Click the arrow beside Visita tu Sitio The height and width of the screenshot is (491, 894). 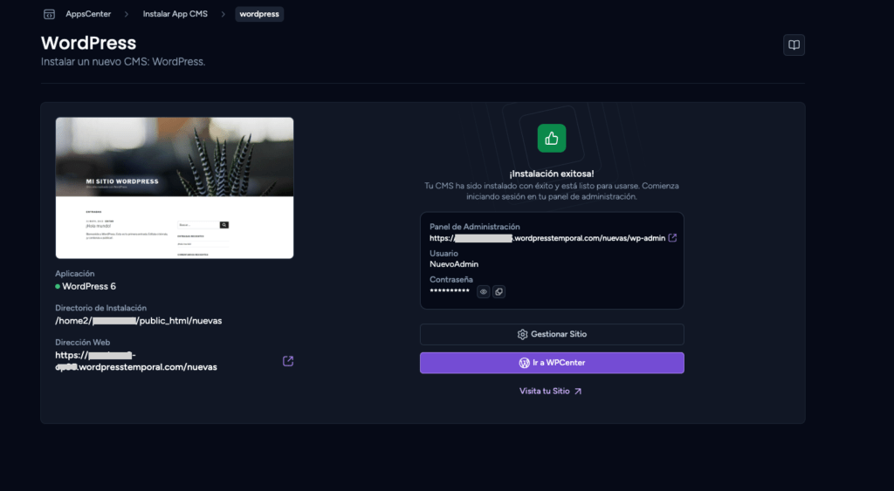click(578, 392)
